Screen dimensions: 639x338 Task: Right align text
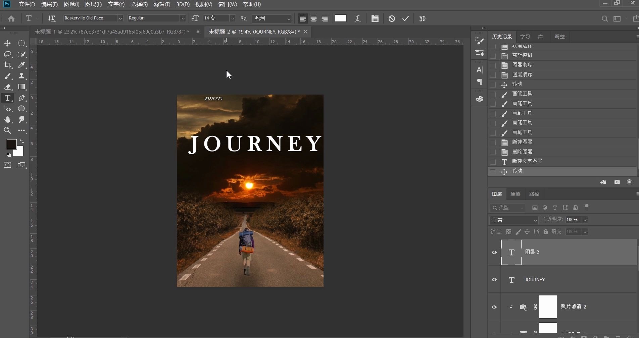(325, 19)
